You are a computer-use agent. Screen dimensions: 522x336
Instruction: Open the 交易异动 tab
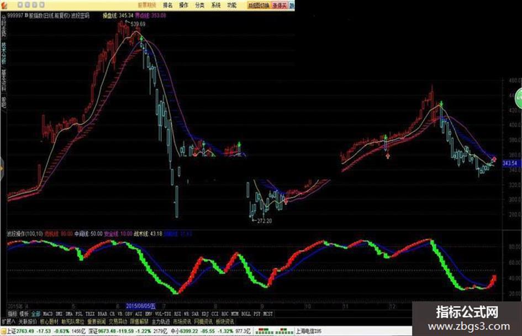118,322
